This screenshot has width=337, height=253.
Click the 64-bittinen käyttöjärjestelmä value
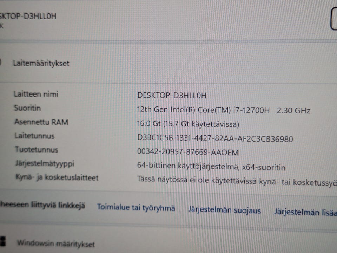pos(211,167)
